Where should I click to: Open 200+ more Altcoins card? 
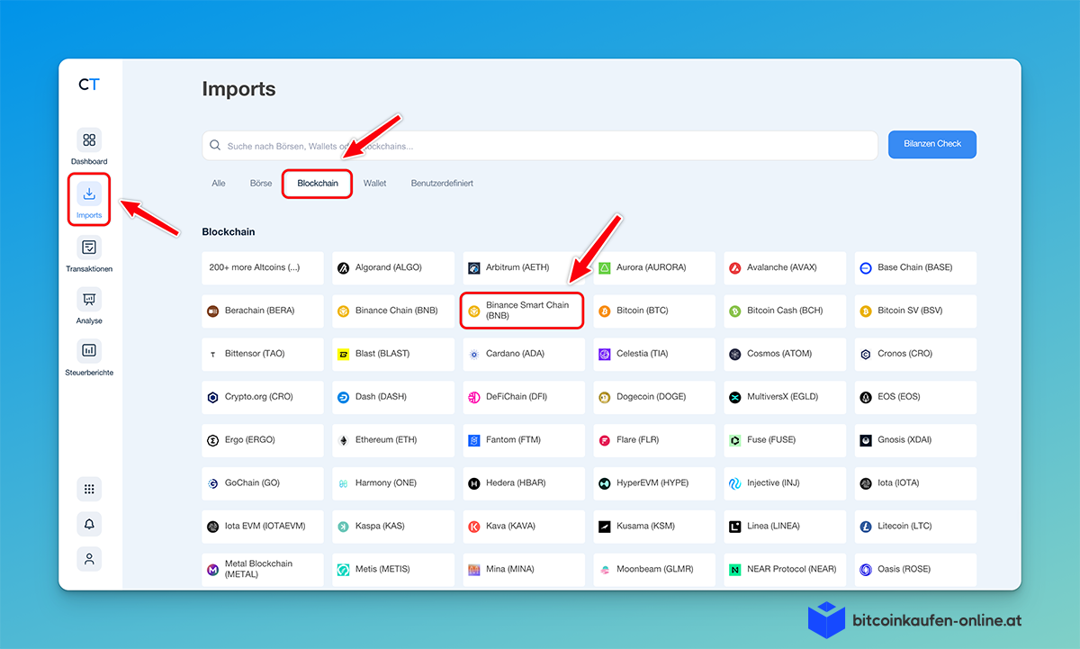[x=263, y=267]
